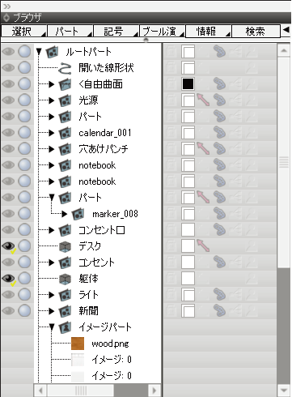Click the 検索 button

click(256, 31)
